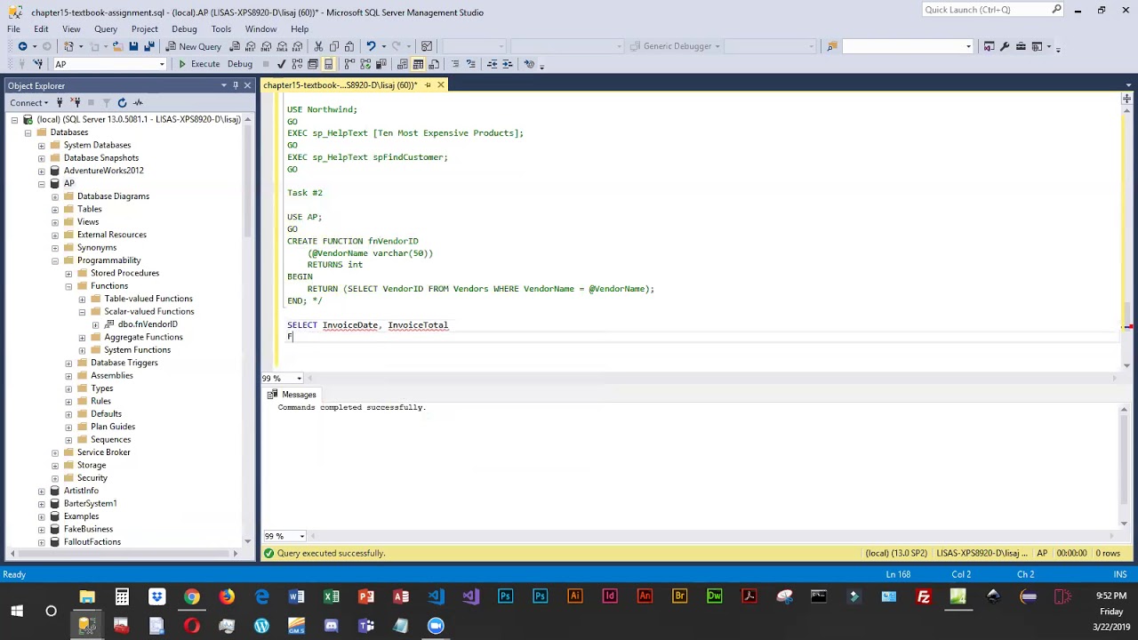Expand the Stored Procedures node

point(68,273)
